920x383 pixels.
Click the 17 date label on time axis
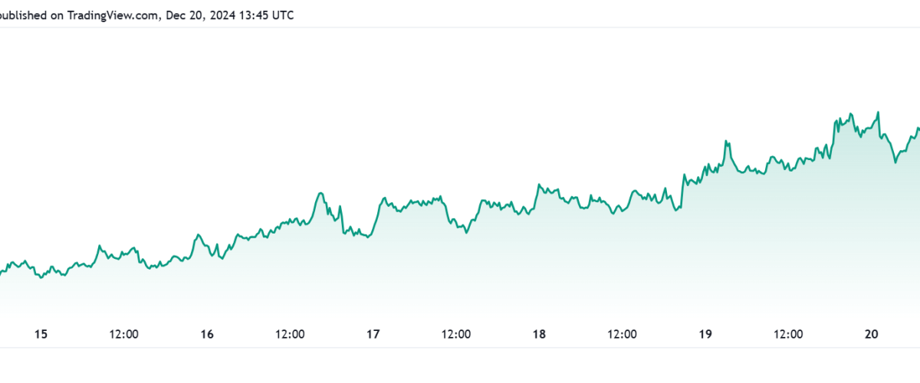coord(373,334)
